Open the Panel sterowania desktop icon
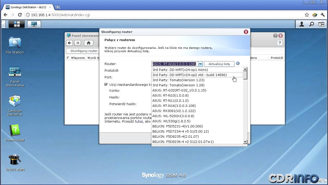The width and height of the screenshot is (328, 185). coord(15,76)
